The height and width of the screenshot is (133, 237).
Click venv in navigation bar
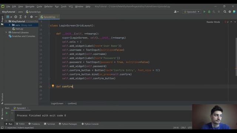click(x=20, y=12)
